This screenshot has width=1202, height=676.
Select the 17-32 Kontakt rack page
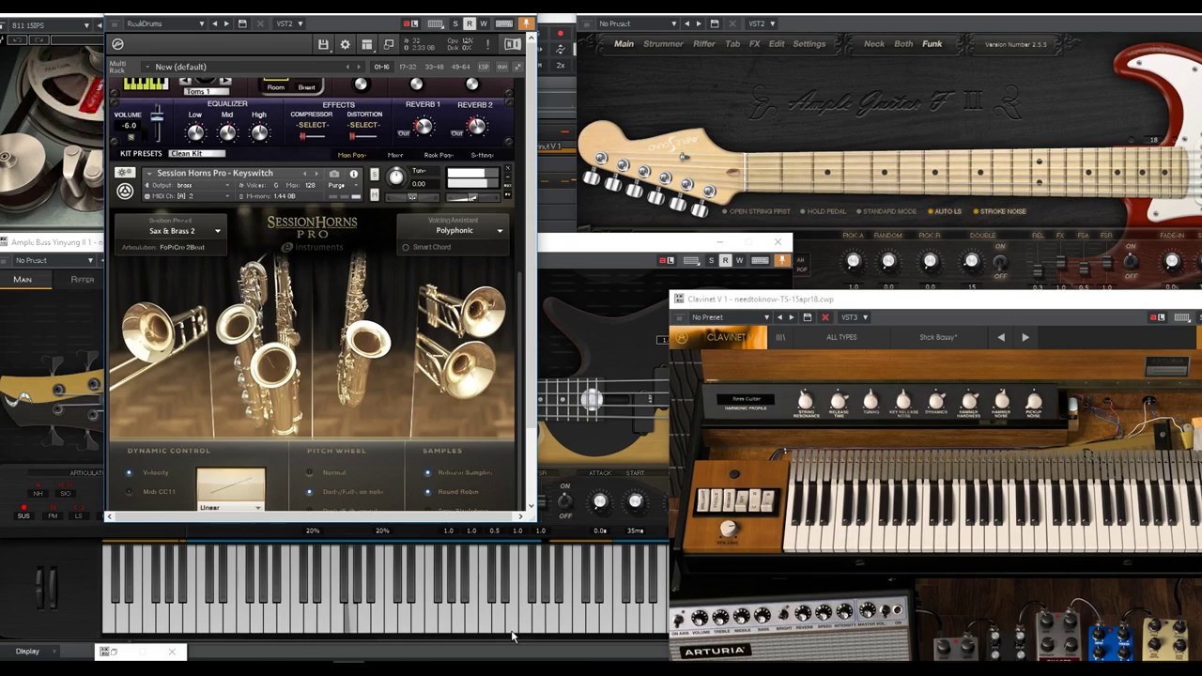[x=408, y=67]
